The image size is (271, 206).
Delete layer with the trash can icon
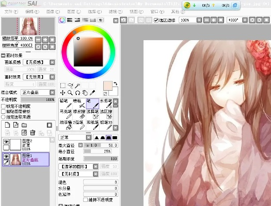point(33,132)
